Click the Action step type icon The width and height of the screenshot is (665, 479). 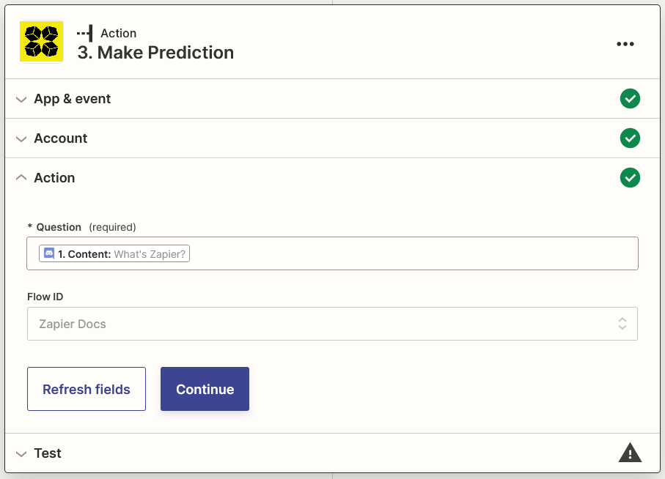(x=85, y=33)
